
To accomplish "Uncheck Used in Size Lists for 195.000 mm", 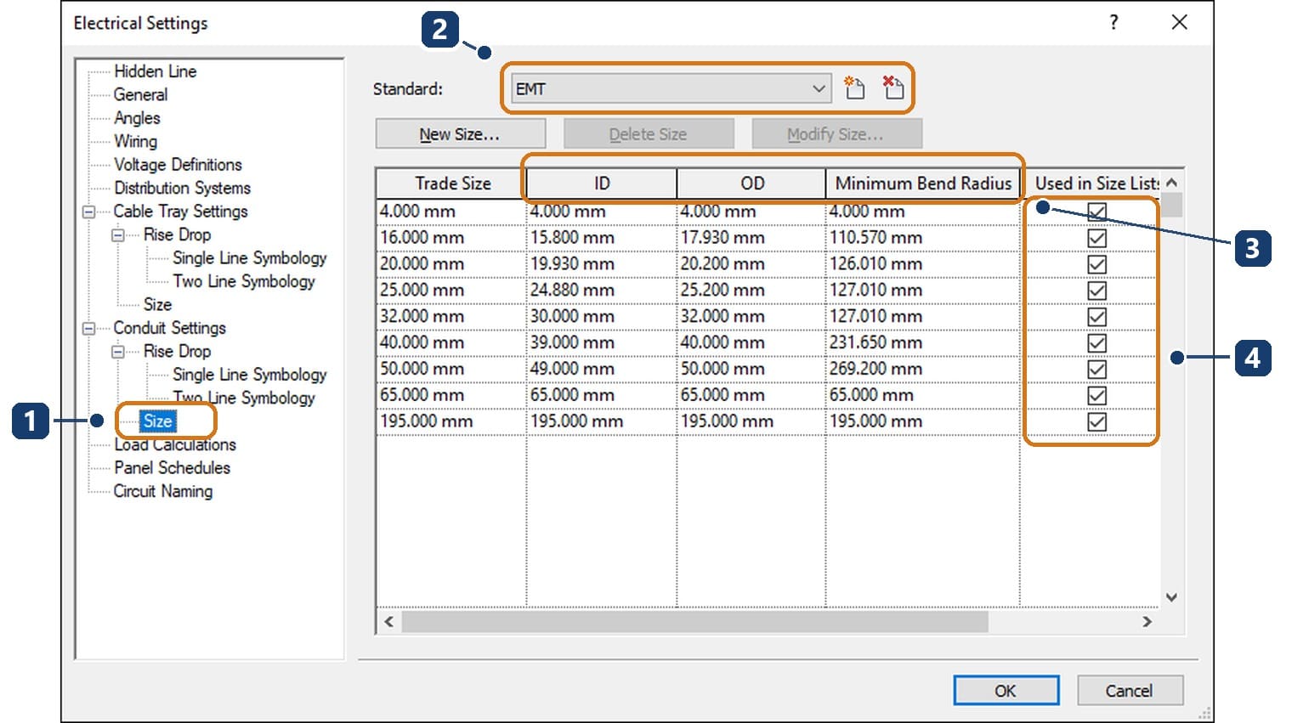I will point(1096,422).
